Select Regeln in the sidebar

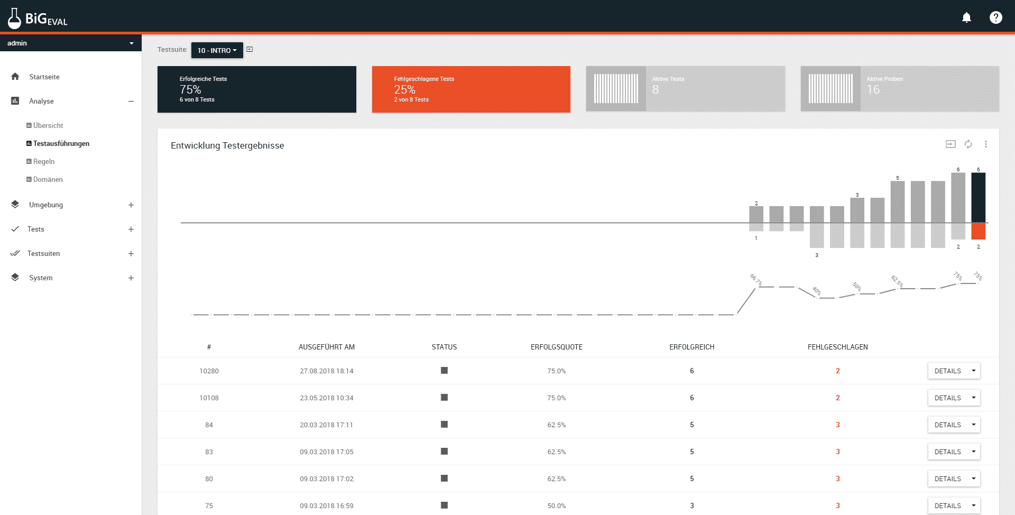(x=43, y=161)
